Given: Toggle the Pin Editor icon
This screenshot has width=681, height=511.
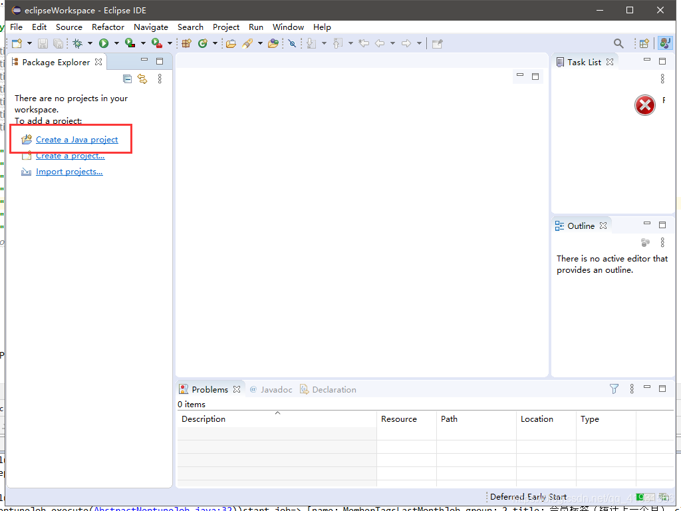Looking at the screenshot, I should click(438, 43).
